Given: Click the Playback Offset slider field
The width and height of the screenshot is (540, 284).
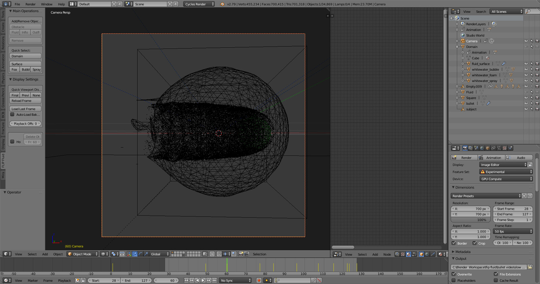Looking at the screenshot, I should point(26,124).
